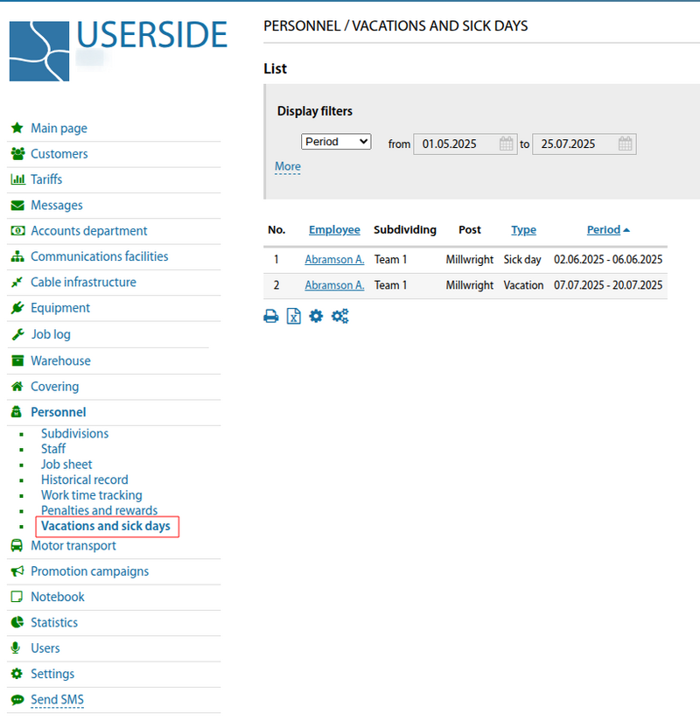Collapse the Personnel menu section

[x=58, y=412]
